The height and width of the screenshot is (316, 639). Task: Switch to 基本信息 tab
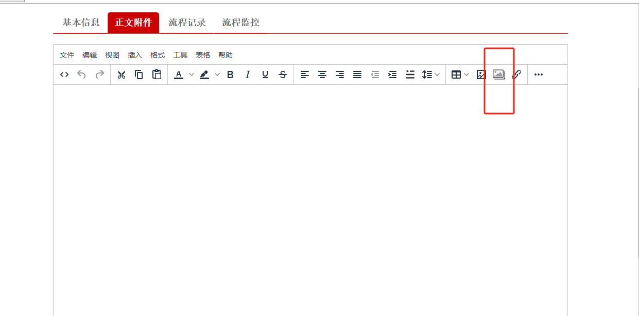coord(81,23)
